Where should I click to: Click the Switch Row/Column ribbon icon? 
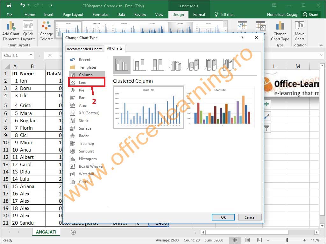point(242,26)
